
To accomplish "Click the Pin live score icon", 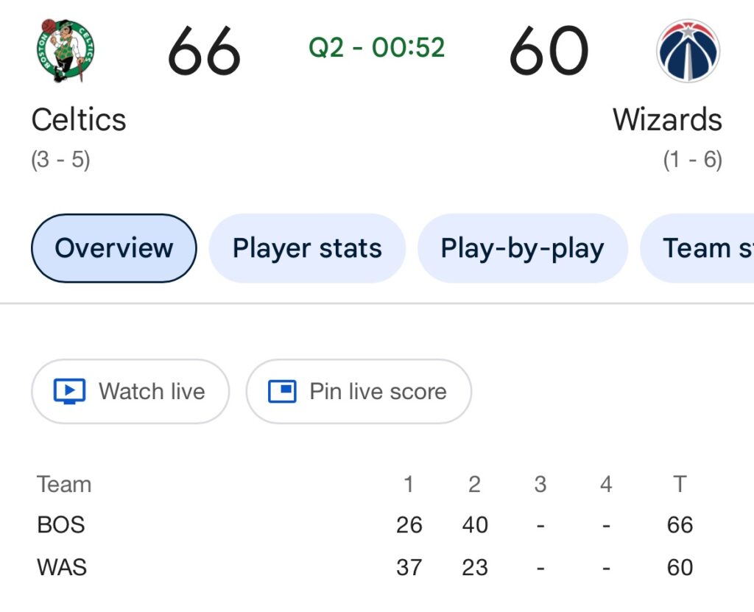I will pyautogui.click(x=282, y=391).
